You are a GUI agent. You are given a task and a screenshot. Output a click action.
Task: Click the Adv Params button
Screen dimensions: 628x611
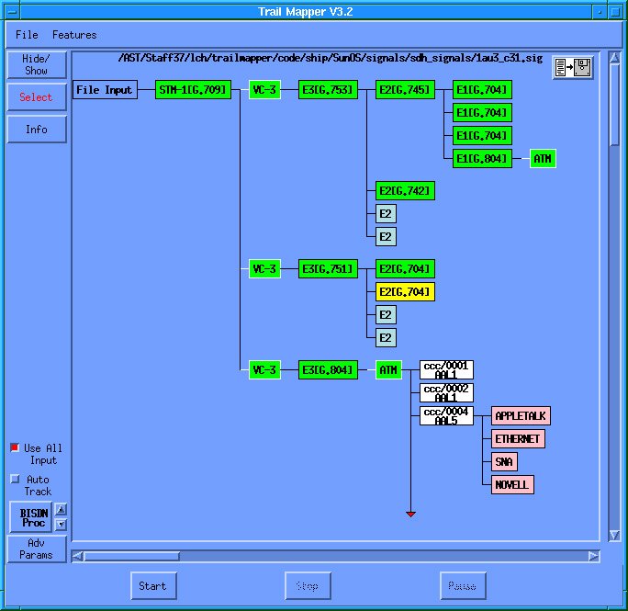37,549
